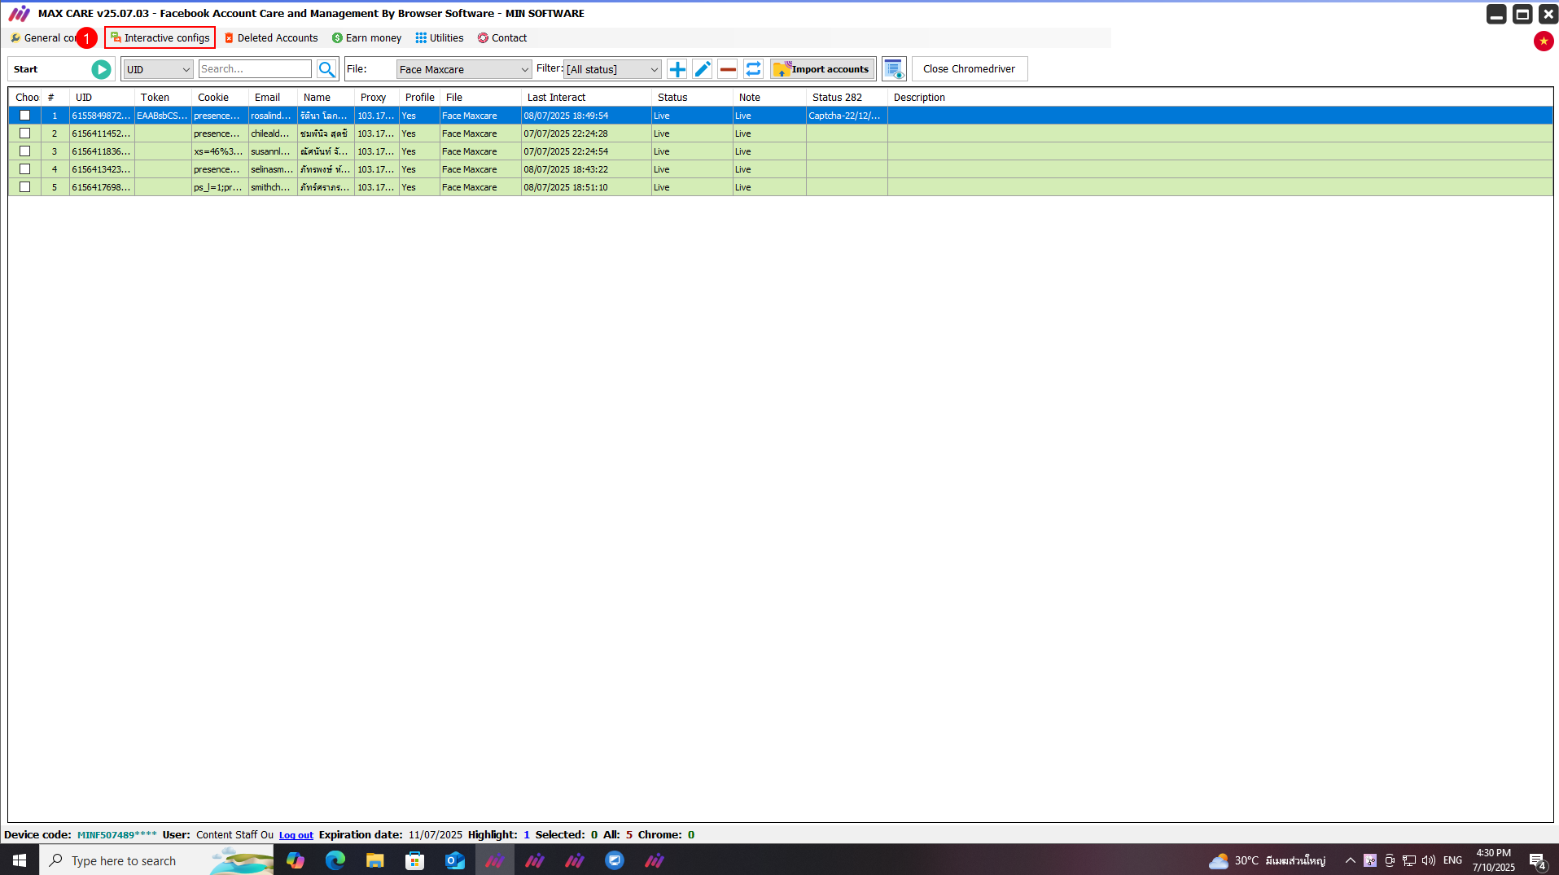
Task: Click the device code MINF507489 text
Action: pos(117,835)
